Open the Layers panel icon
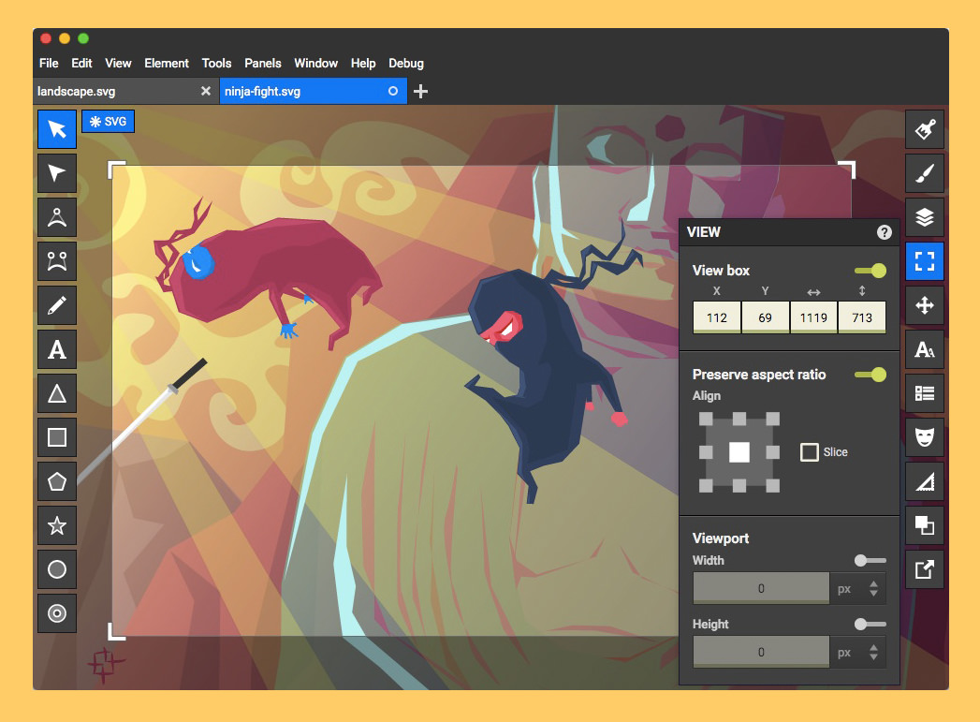The image size is (980, 722). (925, 217)
